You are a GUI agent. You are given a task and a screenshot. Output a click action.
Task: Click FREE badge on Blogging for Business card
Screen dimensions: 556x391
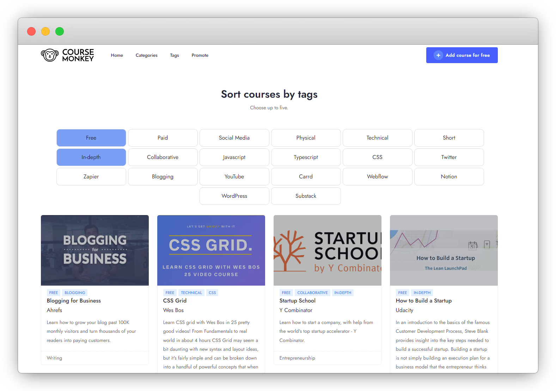54,293
